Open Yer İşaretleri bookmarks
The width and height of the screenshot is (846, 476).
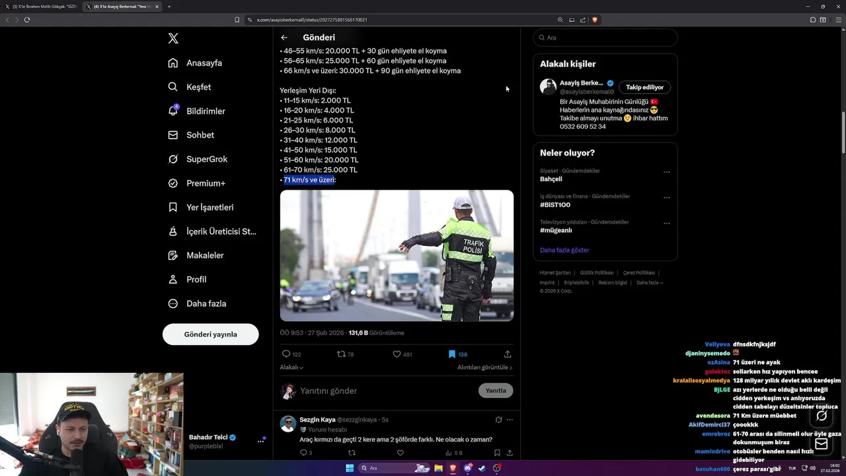[200, 207]
